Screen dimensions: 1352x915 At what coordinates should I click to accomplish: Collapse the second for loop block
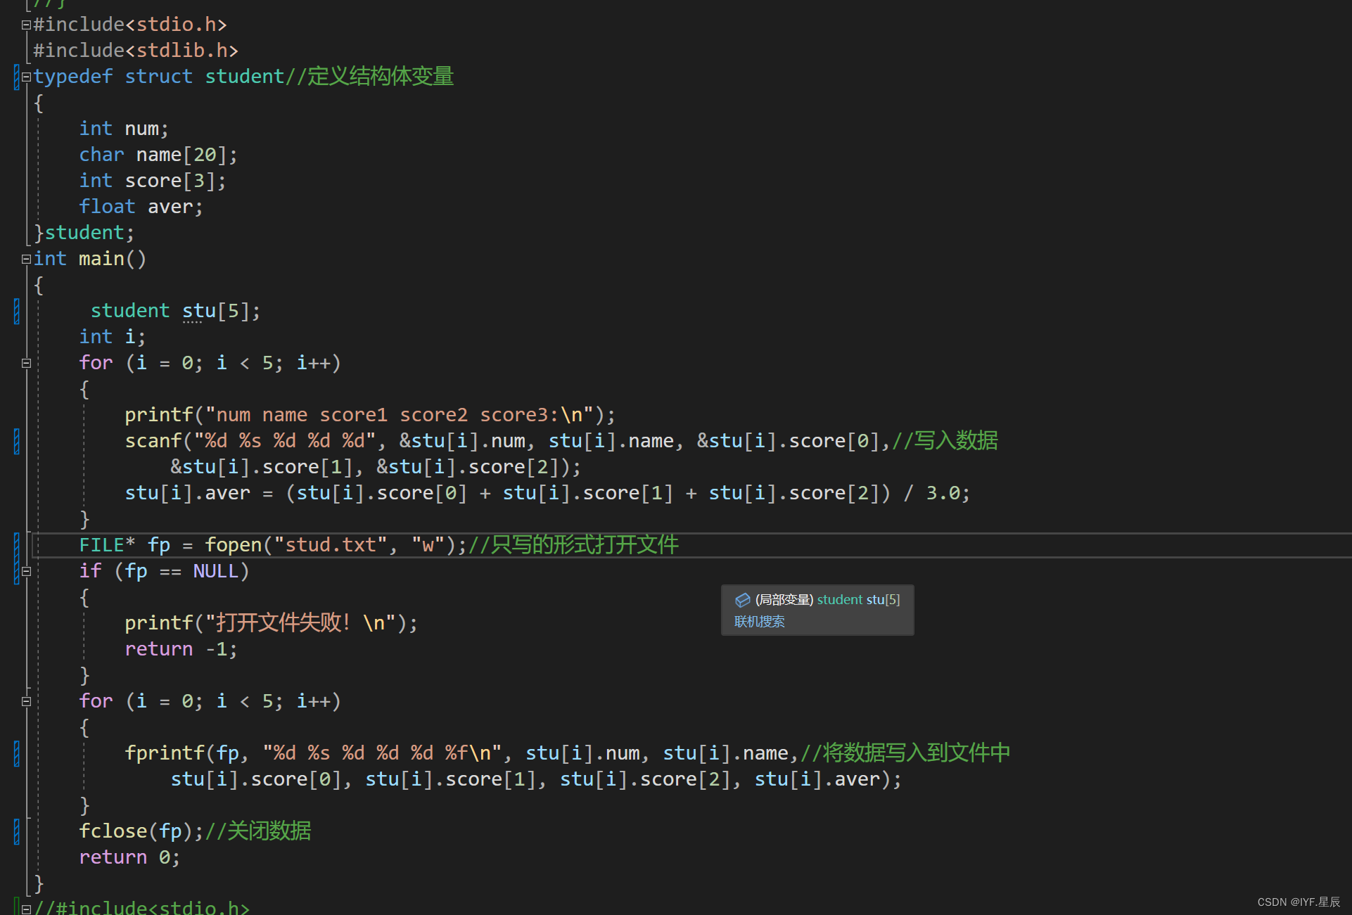tap(26, 702)
